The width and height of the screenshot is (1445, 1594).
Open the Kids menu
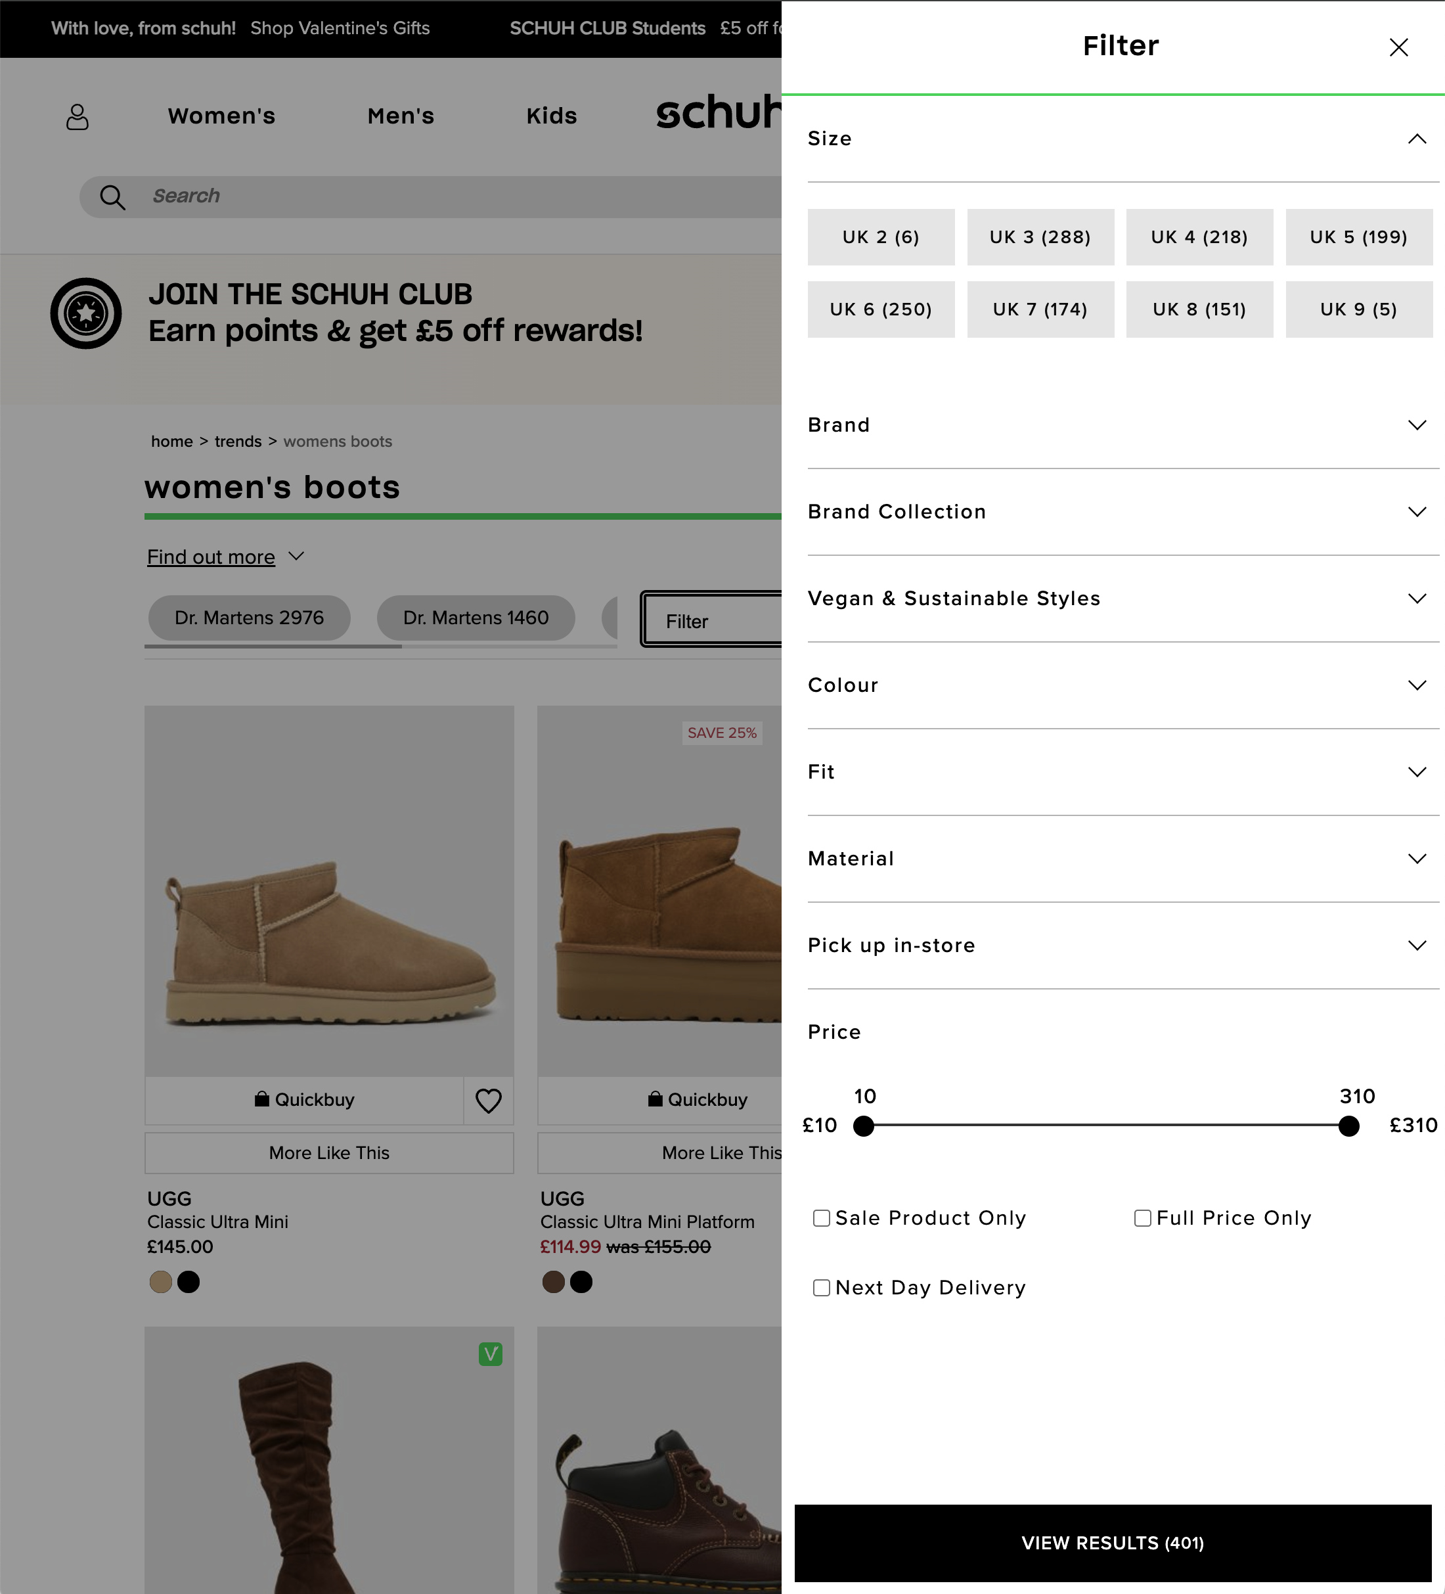(x=551, y=116)
